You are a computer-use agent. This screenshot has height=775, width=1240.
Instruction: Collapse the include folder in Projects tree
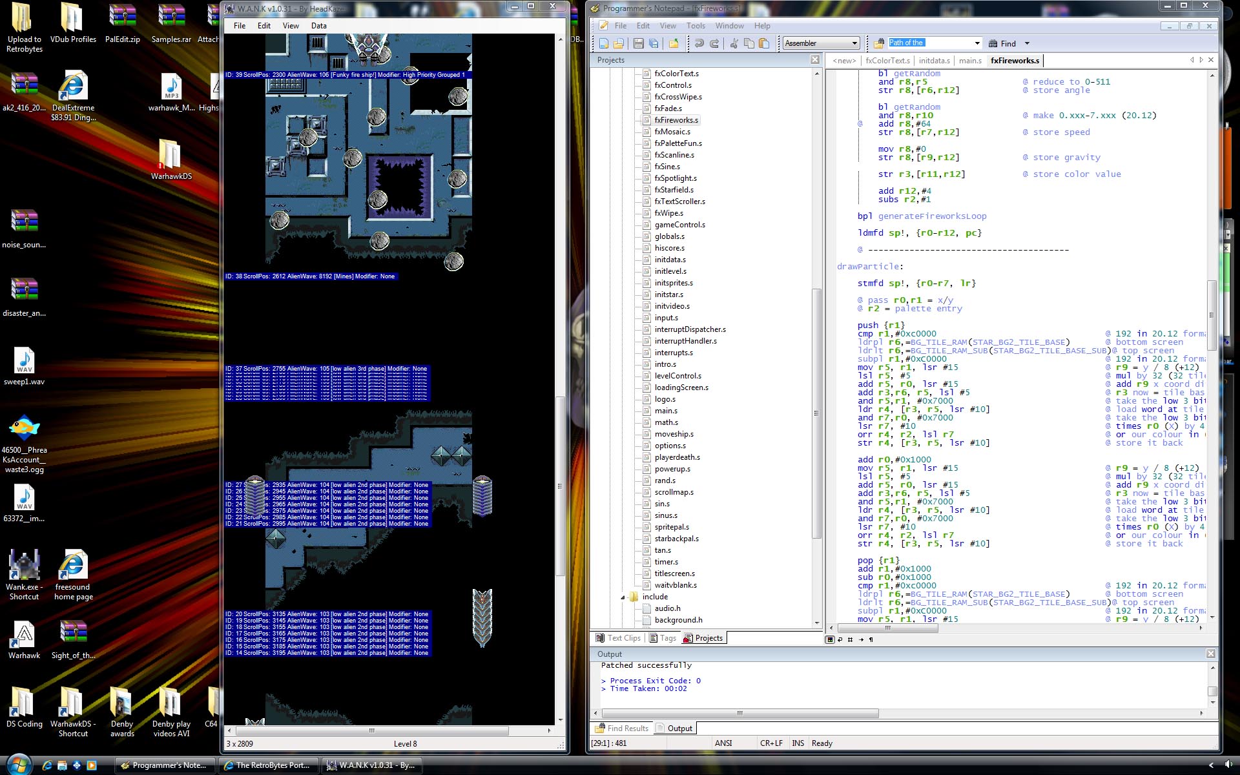pos(623,597)
